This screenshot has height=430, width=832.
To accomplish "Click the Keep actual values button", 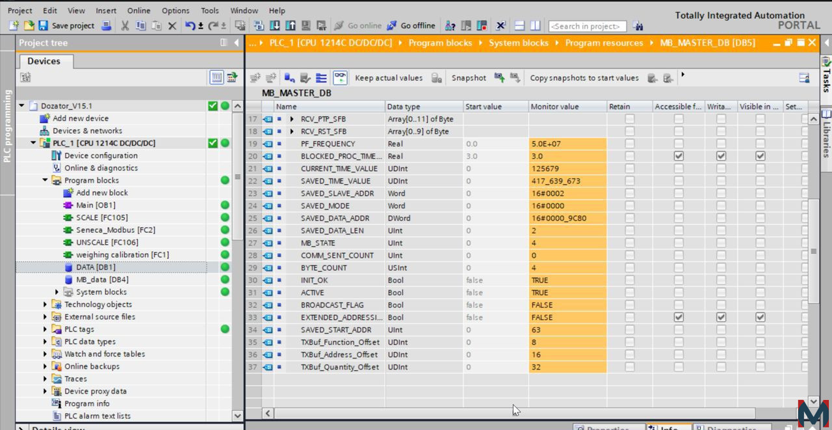I will click(389, 77).
